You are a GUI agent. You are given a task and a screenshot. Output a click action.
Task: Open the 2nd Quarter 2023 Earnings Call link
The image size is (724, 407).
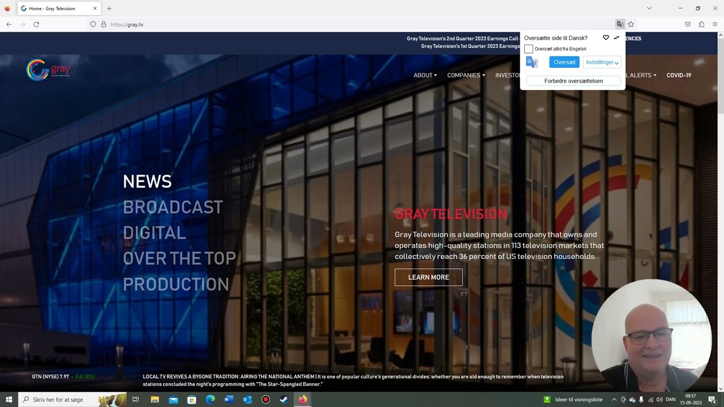pos(463,38)
